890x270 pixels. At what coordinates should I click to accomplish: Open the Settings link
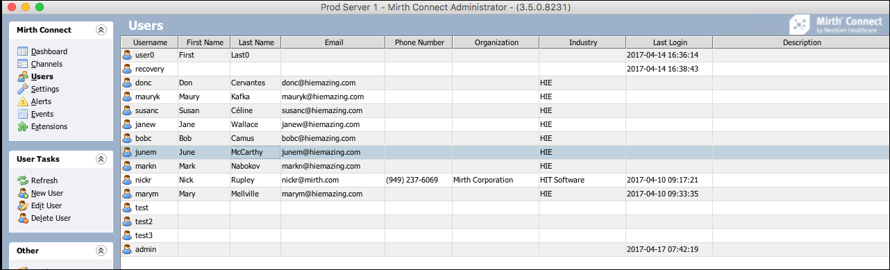tap(44, 89)
